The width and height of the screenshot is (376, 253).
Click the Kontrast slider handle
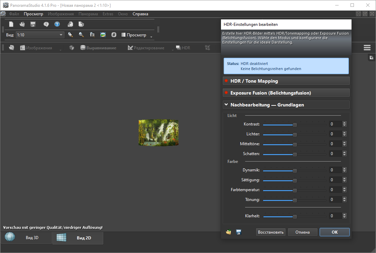[295, 124]
